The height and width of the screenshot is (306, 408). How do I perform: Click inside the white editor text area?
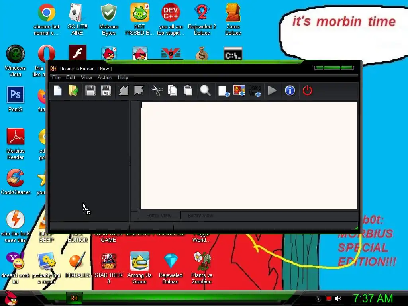249,155
